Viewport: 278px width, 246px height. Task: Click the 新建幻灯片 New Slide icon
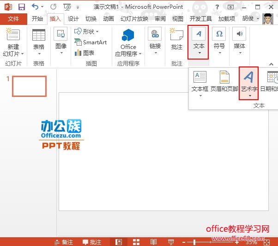tap(13, 34)
